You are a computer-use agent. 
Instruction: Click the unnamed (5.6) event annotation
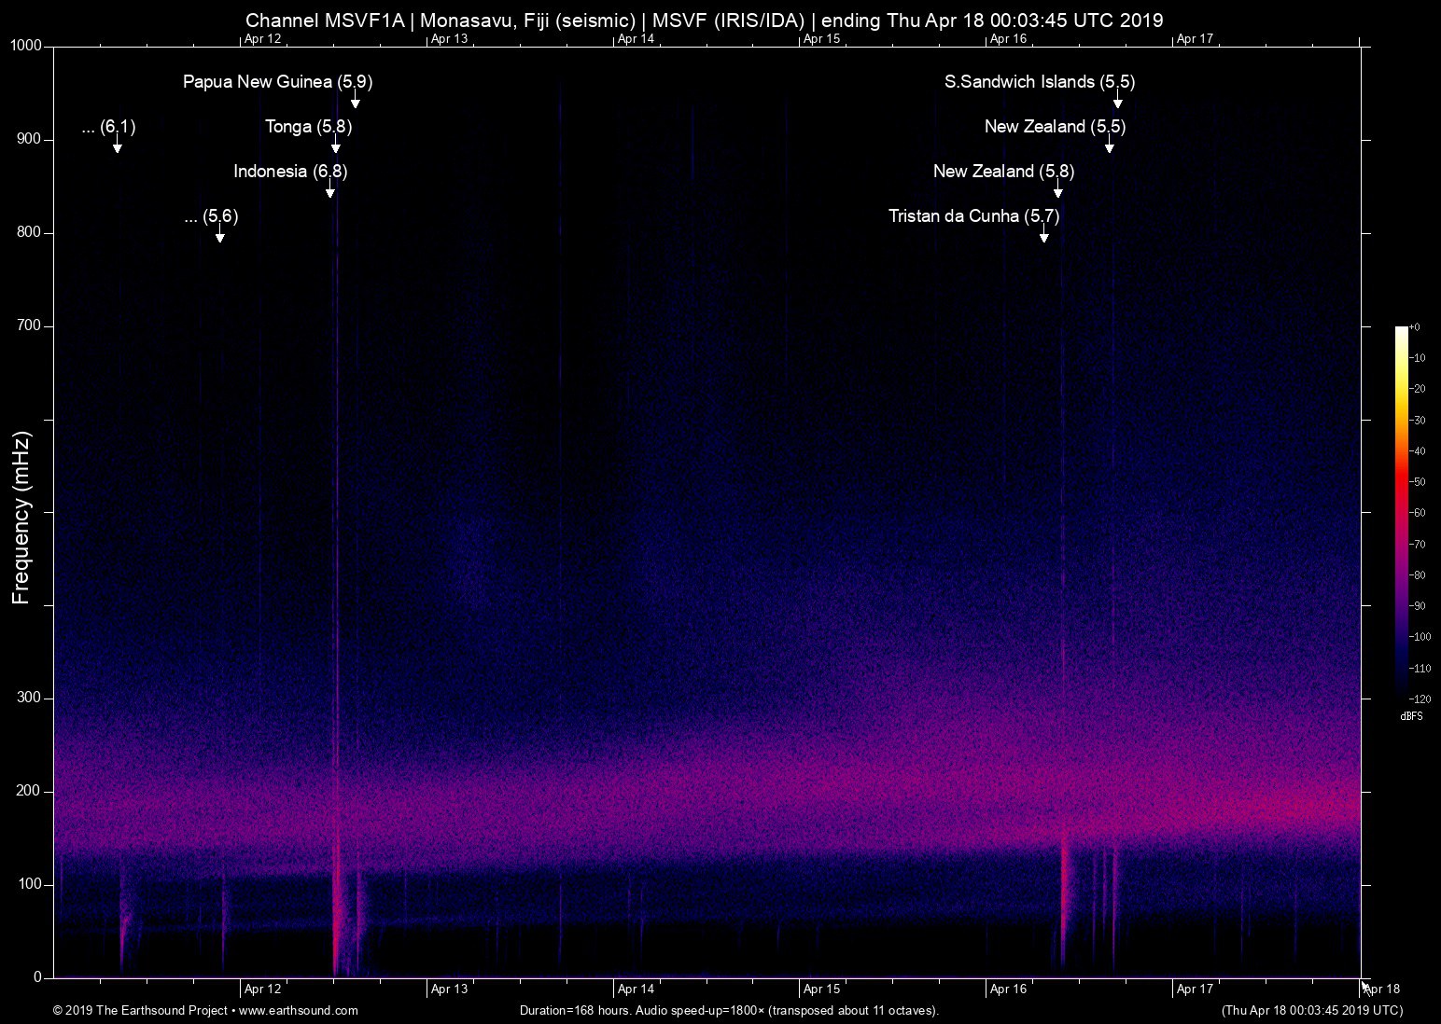point(219,236)
